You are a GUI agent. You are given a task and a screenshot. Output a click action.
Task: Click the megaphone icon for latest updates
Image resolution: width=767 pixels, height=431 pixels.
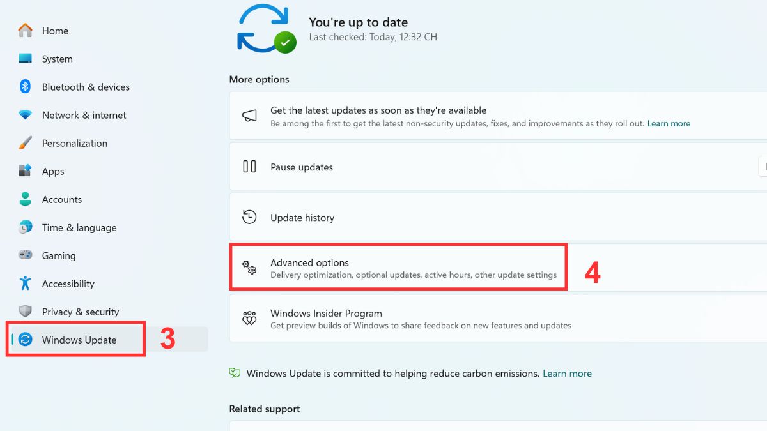tap(249, 116)
